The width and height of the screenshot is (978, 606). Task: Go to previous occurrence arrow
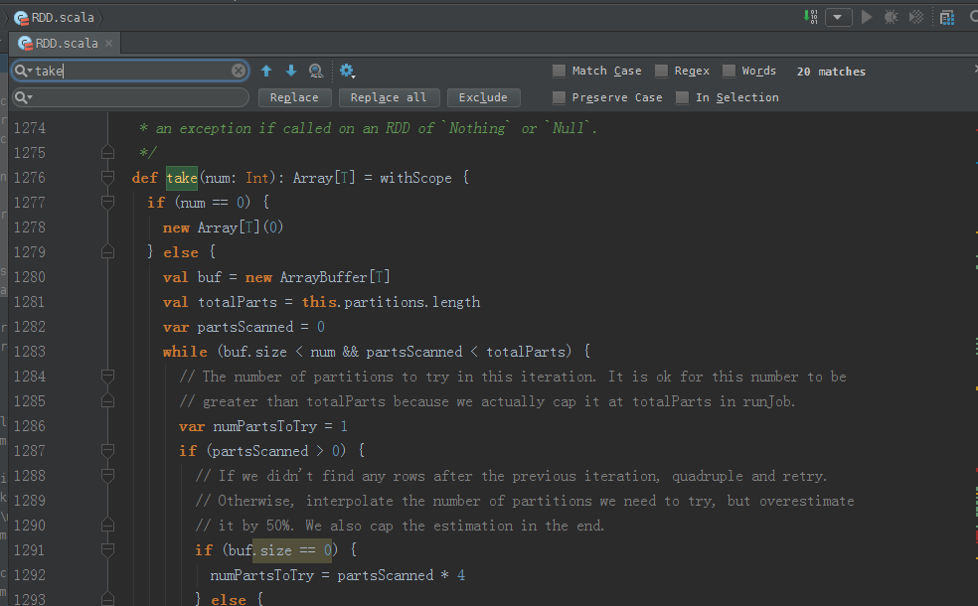(x=266, y=71)
